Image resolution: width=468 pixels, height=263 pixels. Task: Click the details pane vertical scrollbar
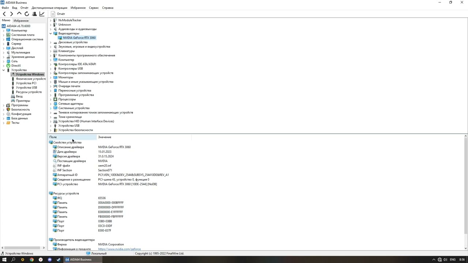(465, 186)
